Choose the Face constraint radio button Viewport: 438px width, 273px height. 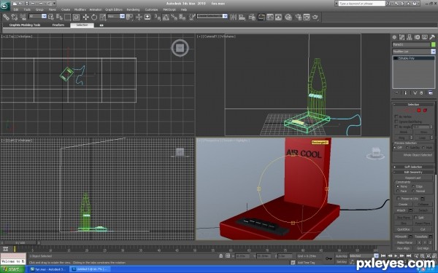click(x=398, y=191)
